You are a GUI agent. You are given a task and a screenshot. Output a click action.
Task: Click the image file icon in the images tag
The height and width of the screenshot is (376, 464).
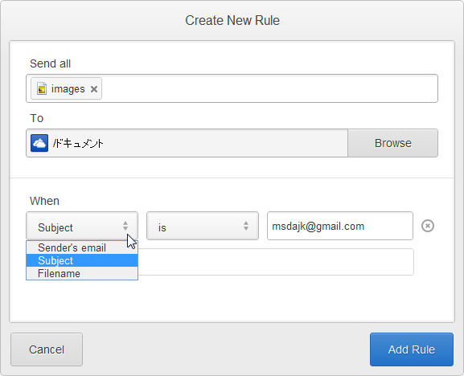(42, 88)
